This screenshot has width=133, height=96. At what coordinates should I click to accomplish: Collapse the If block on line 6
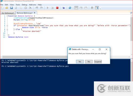[7, 26]
